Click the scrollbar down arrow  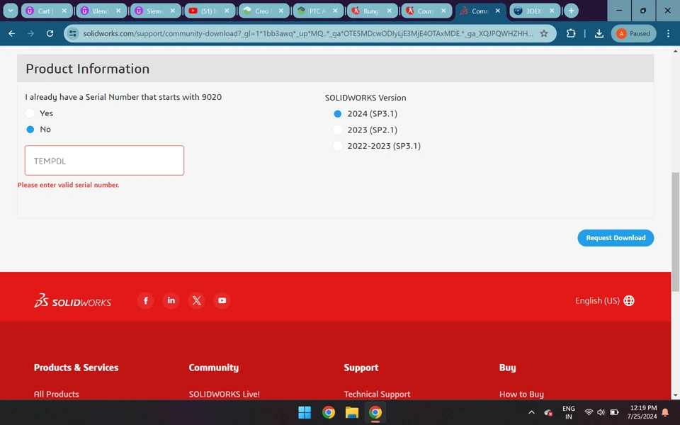click(675, 395)
